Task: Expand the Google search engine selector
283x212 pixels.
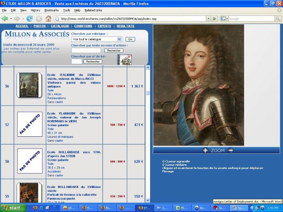Action: click(x=224, y=18)
